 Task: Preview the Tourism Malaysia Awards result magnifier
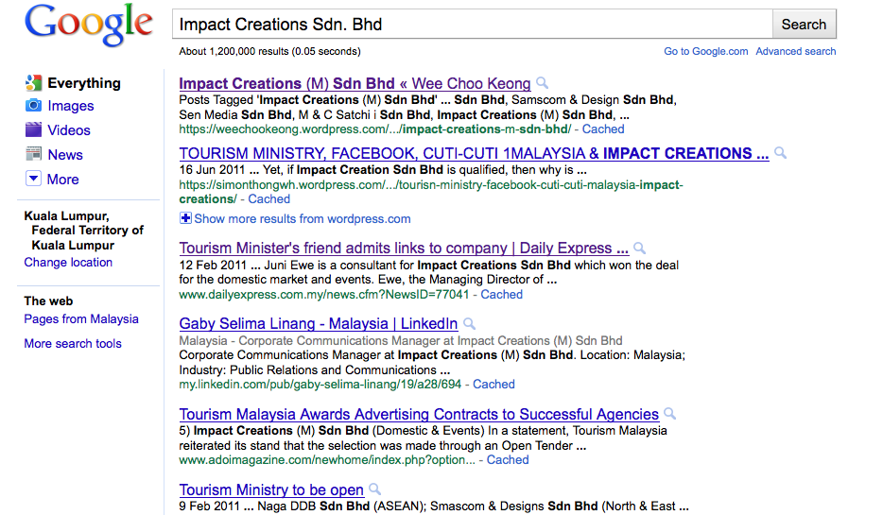(670, 414)
